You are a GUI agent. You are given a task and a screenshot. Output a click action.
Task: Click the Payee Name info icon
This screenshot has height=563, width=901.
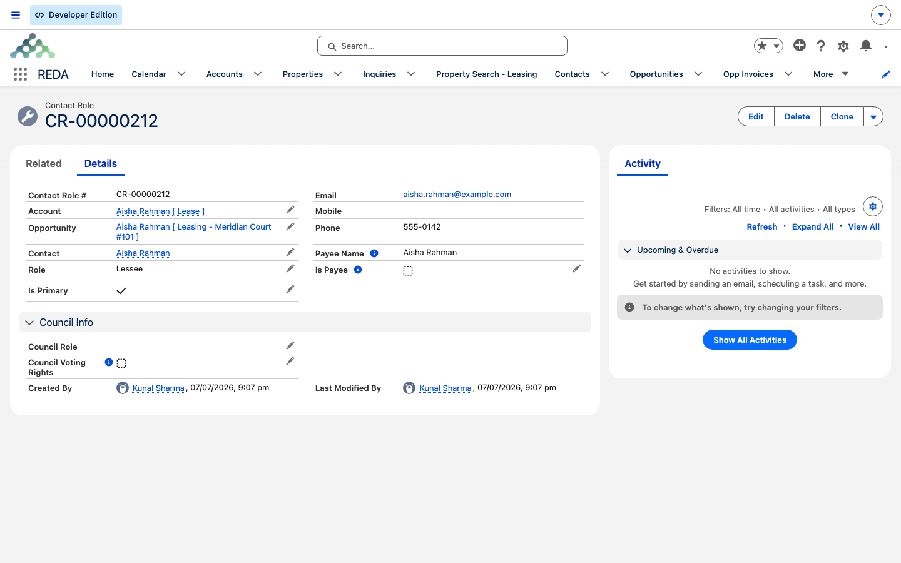tap(374, 253)
